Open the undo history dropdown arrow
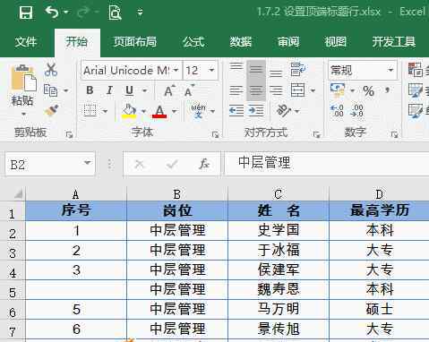The height and width of the screenshot is (342, 429). point(66,13)
